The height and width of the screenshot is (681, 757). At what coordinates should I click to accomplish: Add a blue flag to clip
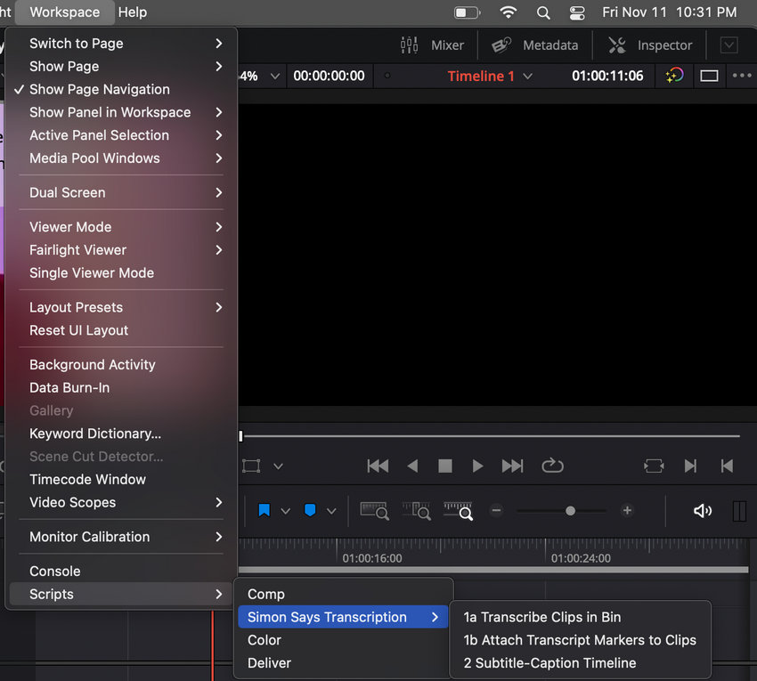pyautogui.click(x=265, y=510)
